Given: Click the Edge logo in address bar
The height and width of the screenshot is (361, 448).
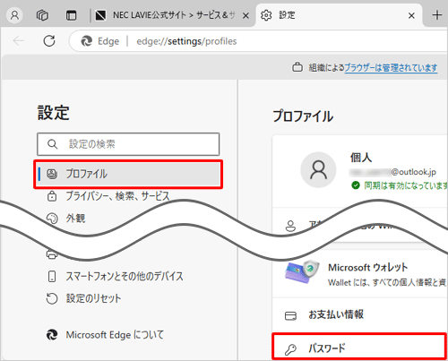Looking at the screenshot, I should click(87, 41).
